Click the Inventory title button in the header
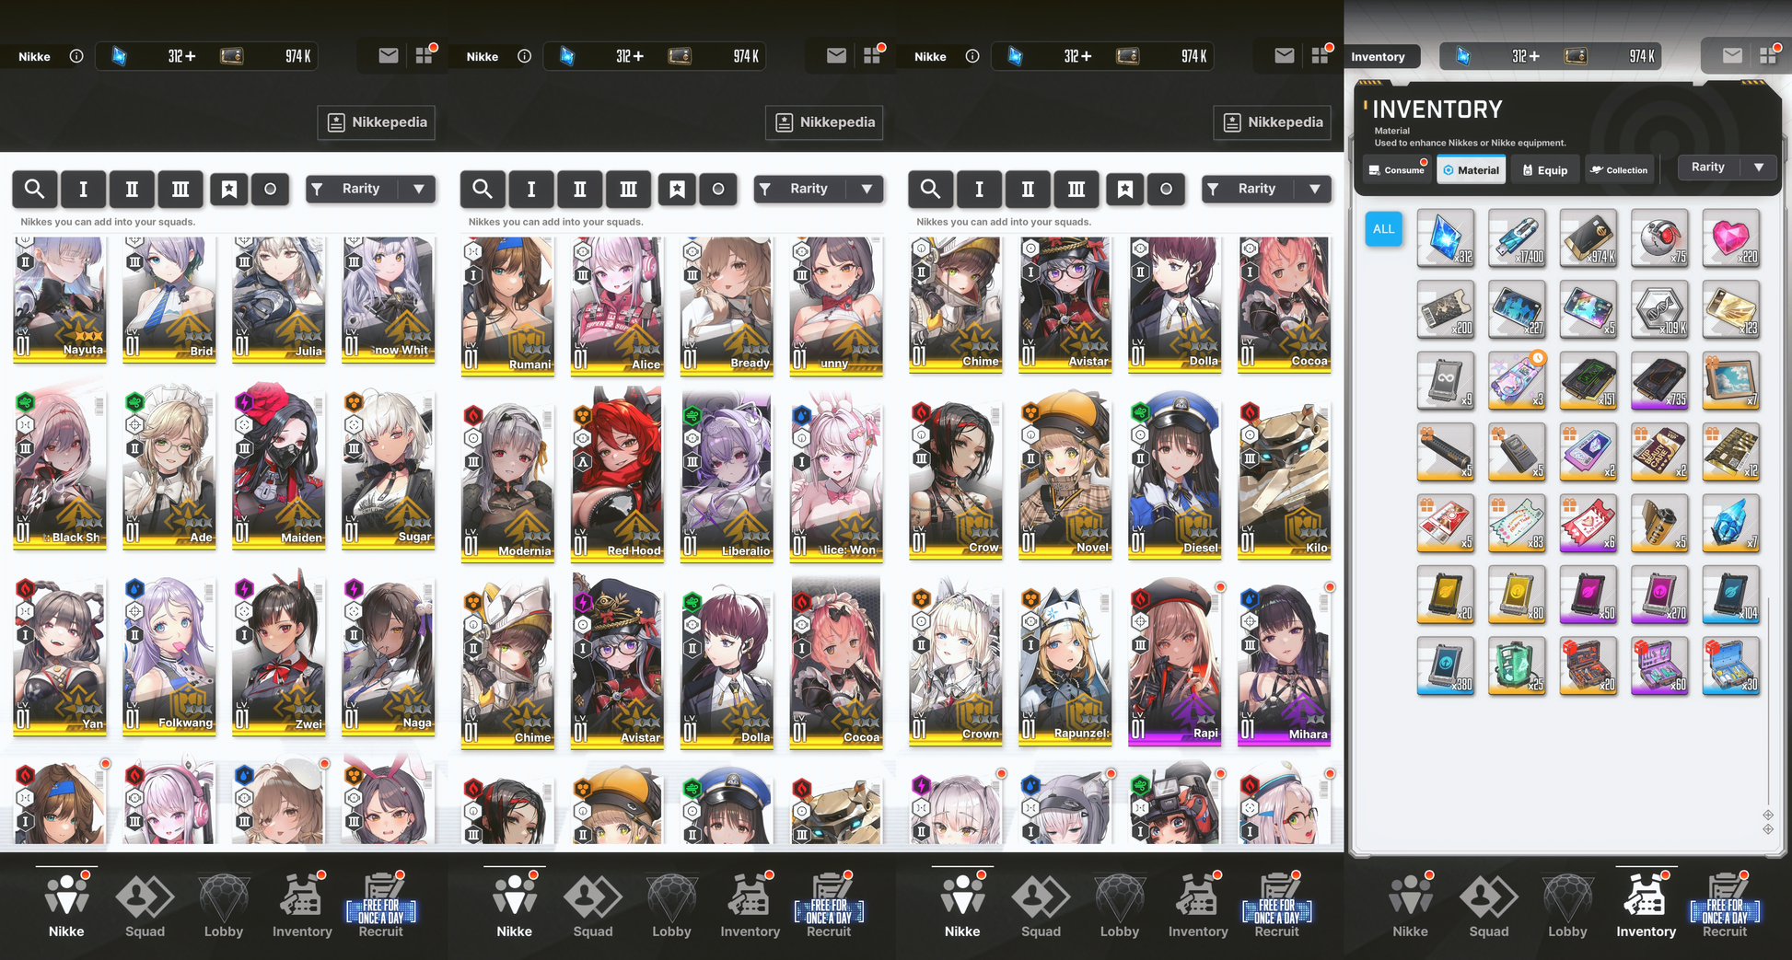1792x960 pixels. click(x=1379, y=56)
